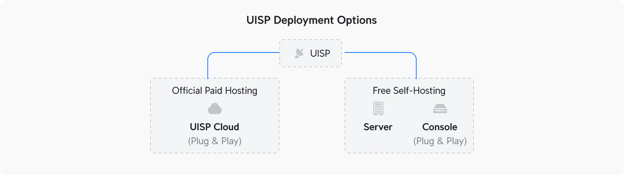The width and height of the screenshot is (624, 175).
Task: Click the horizontal blue line left of UISP node
Action: [x=246, y=52]
